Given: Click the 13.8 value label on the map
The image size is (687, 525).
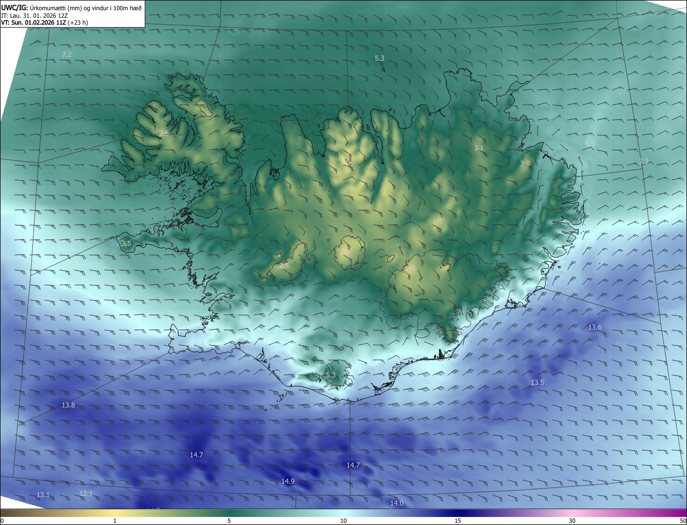Looking at the screenshot, I should (x=68, y=405).
